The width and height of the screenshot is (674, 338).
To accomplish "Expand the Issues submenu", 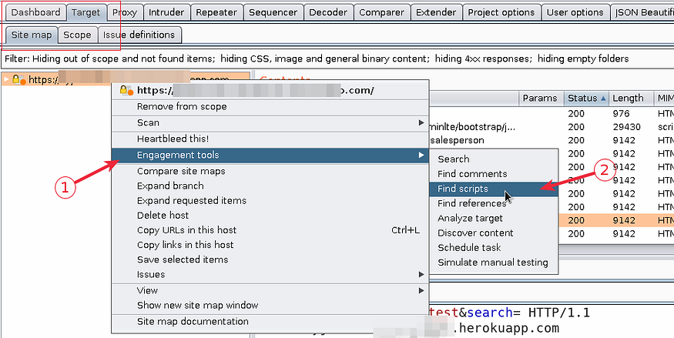I will point(151,274).
